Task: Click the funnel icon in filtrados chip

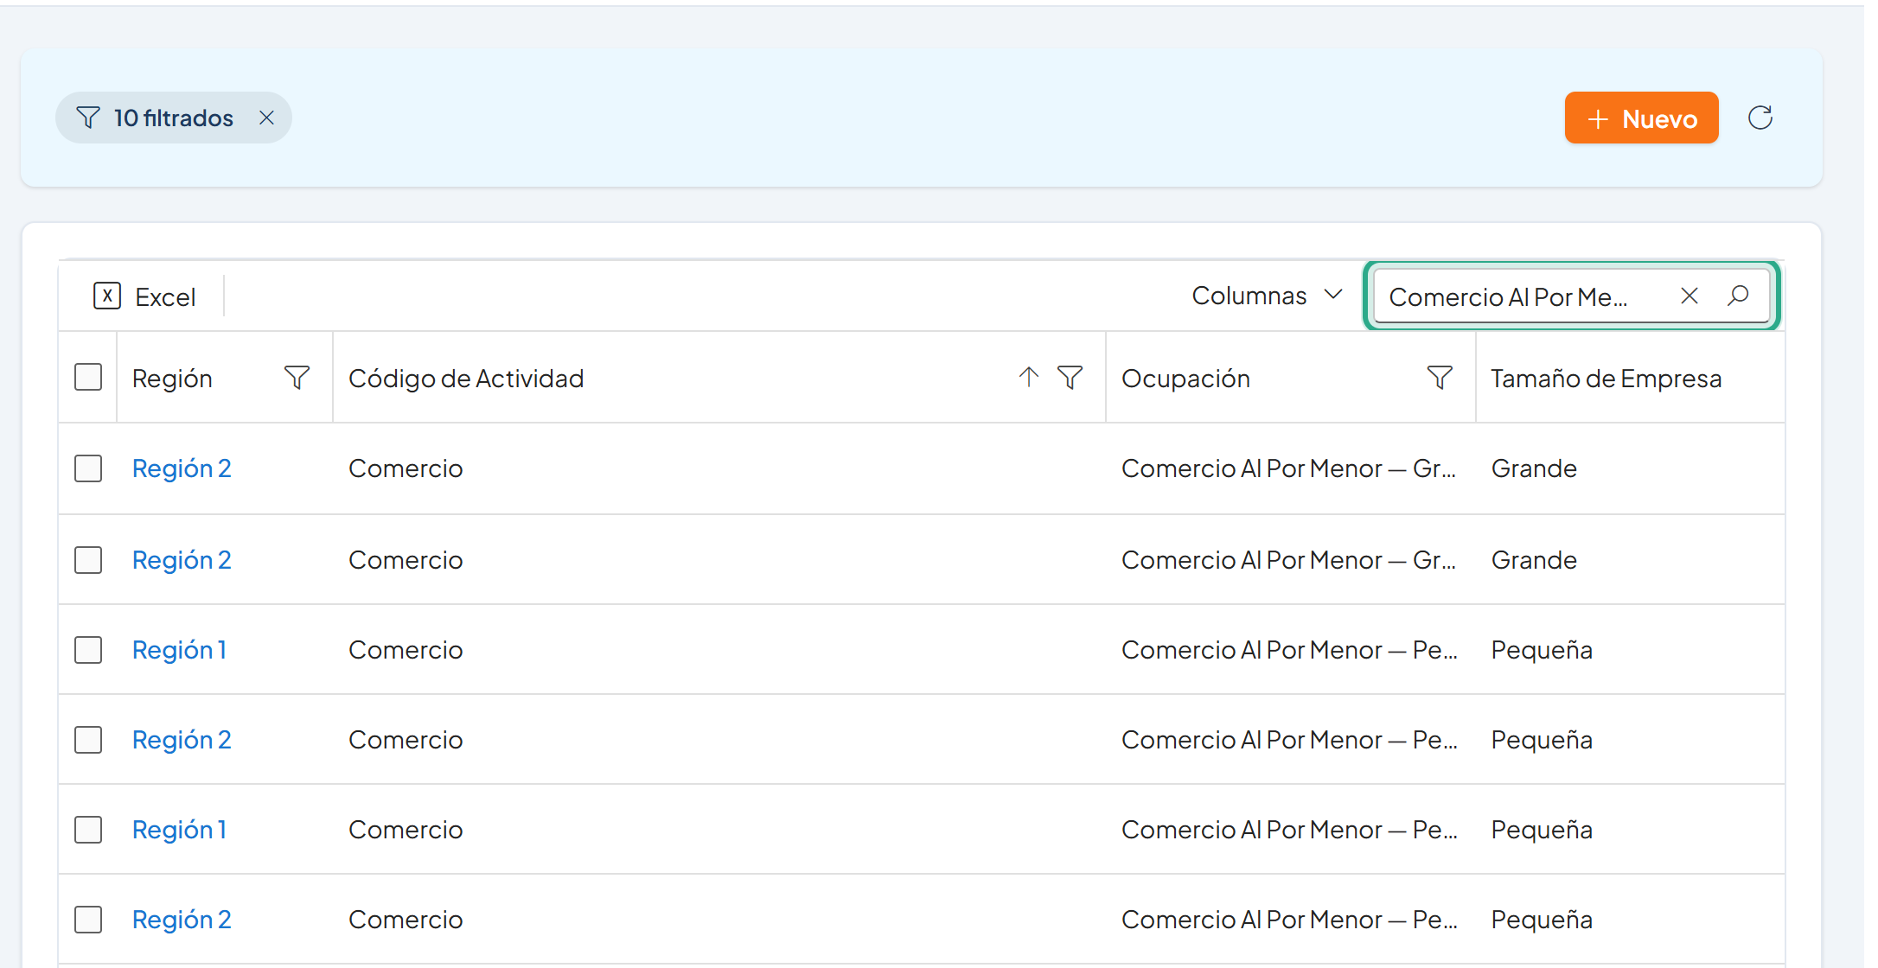Action: coord(88,118)
